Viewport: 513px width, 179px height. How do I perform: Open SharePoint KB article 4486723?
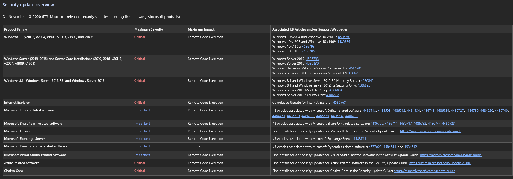click(448, 124)
